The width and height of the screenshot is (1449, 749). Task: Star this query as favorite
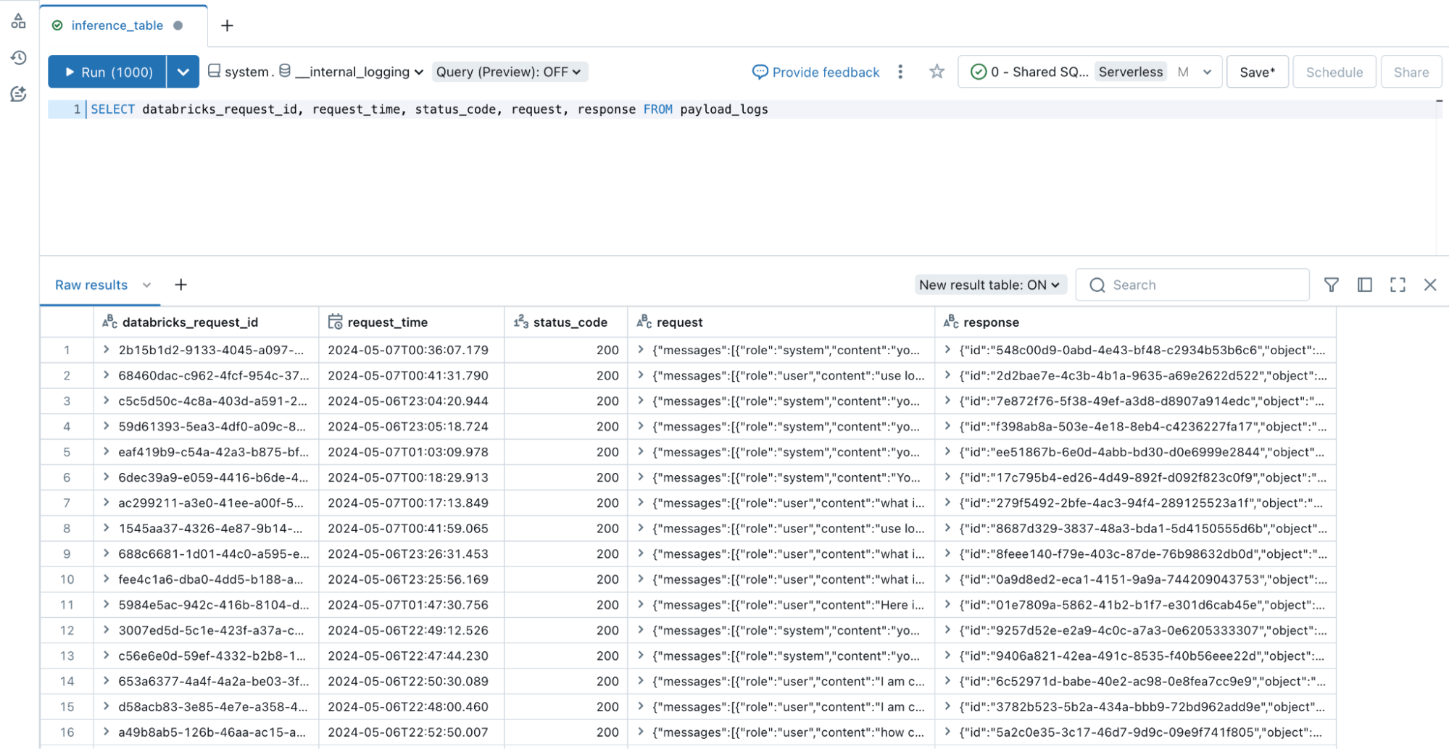[x=937, y=72]
